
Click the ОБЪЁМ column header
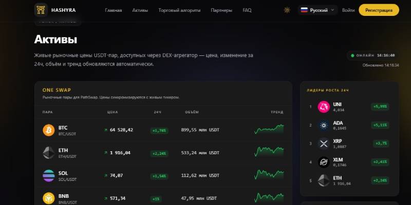(x=192, y=112)
